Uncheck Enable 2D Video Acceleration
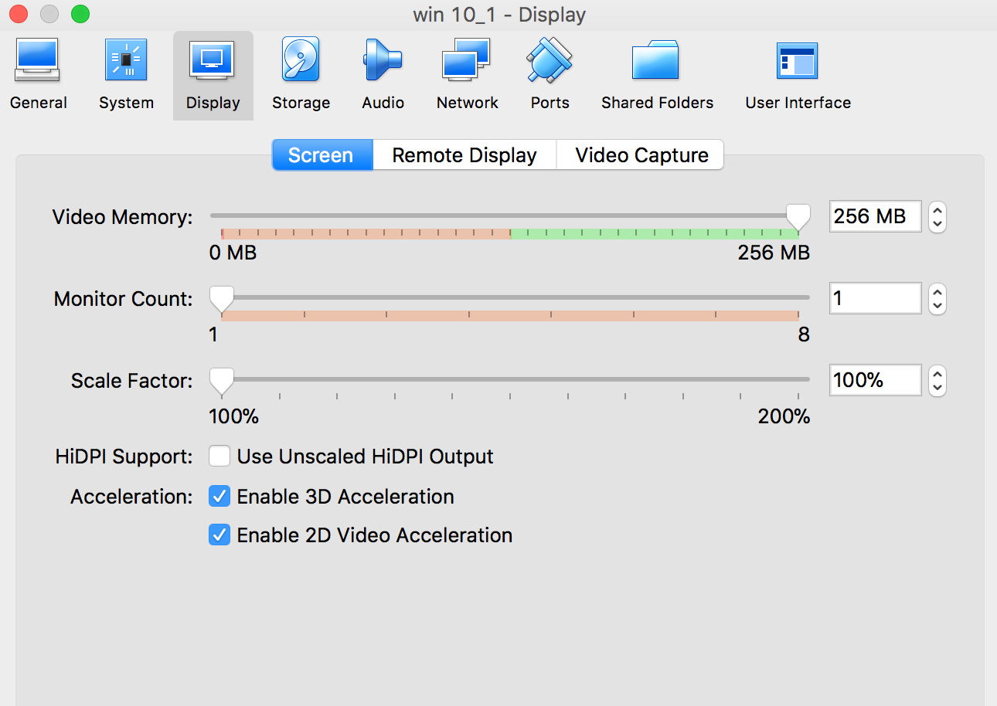 219,535
